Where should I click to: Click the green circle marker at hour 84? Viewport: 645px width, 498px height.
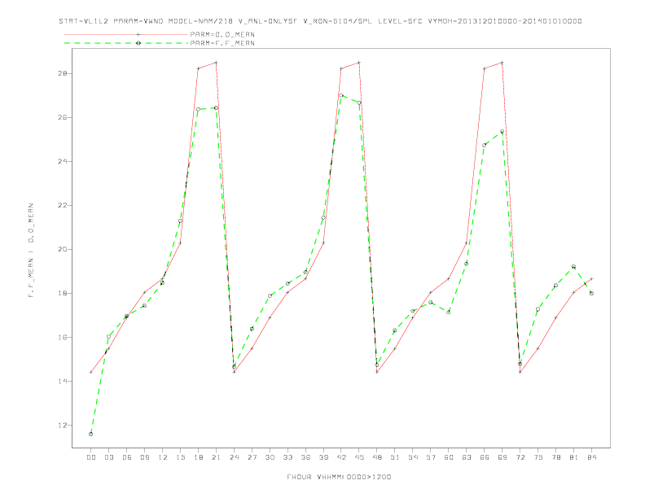click(x=591, y=294)
